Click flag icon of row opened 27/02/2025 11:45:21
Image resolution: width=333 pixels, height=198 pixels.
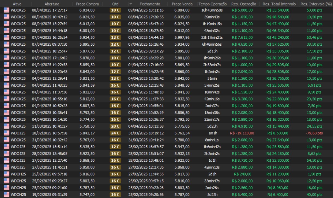tap(7, 167)
